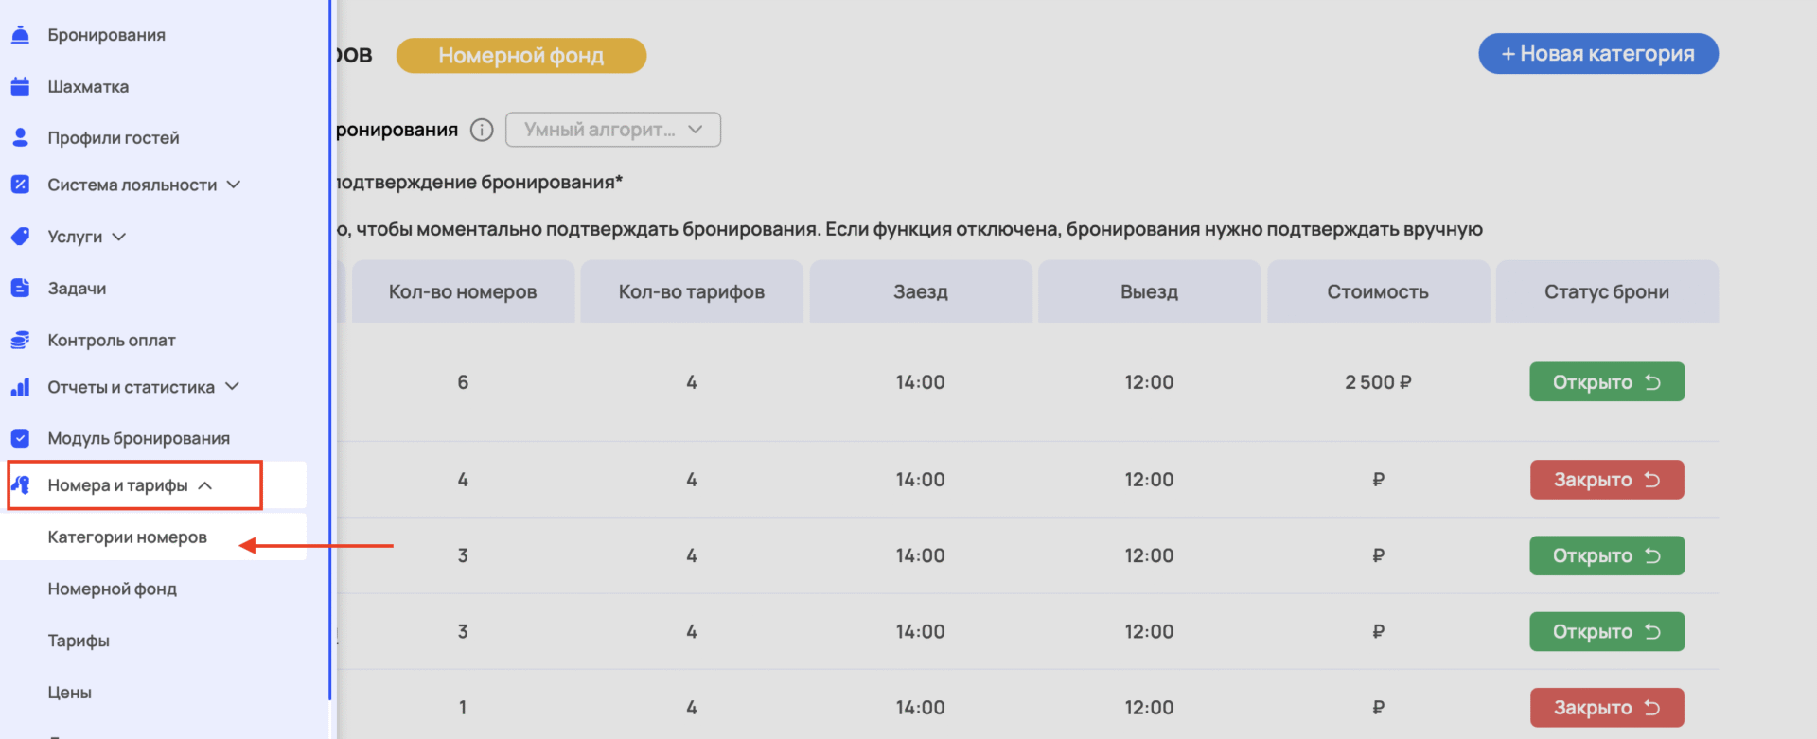The width and height of the screenshot is (1817, 739).
Task: Click the Бронирования bell icon
Action: tap(20, 35)
